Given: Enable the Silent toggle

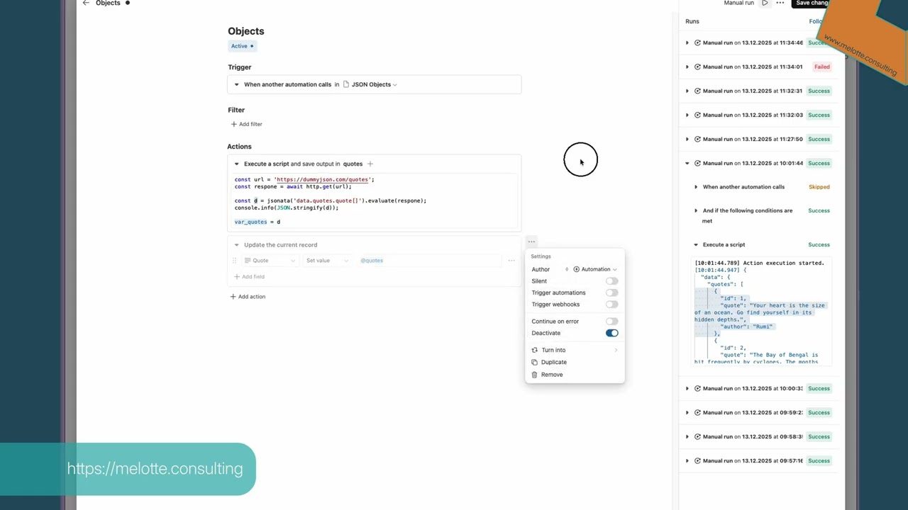Looking at the screenshot, I should (611, 281).
